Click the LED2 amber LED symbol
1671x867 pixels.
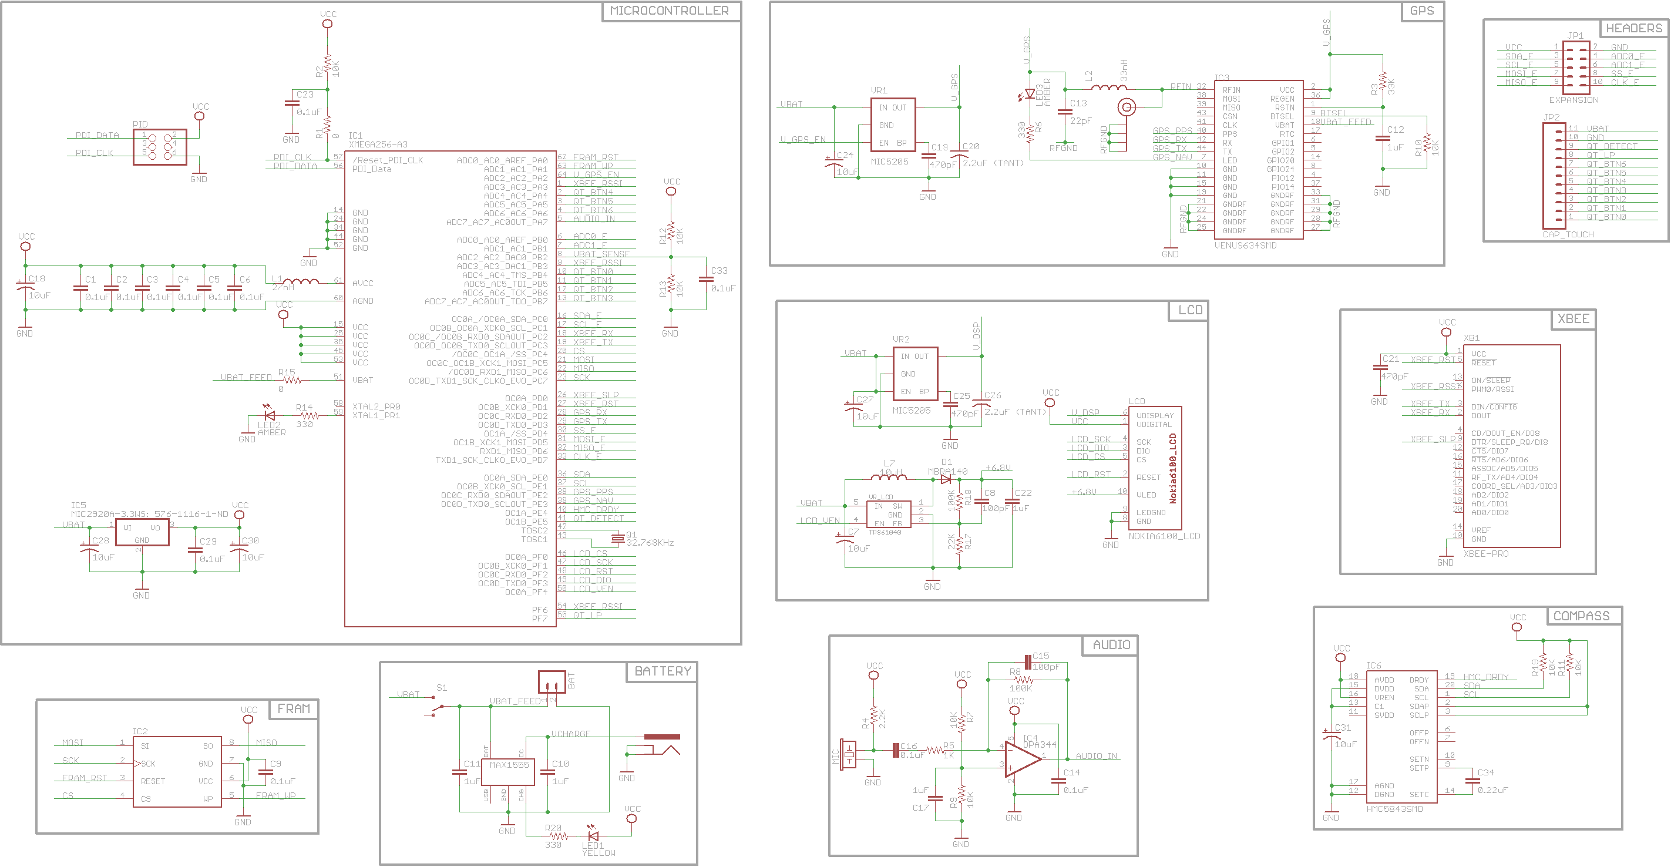click(x=269, y=415)
